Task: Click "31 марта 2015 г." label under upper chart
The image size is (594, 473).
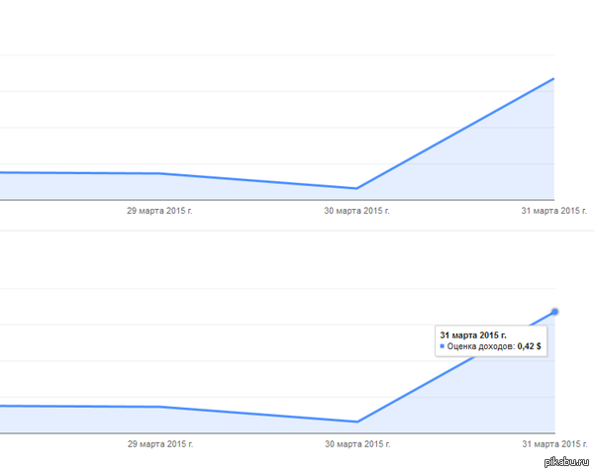Action: (x=553, y=211)
